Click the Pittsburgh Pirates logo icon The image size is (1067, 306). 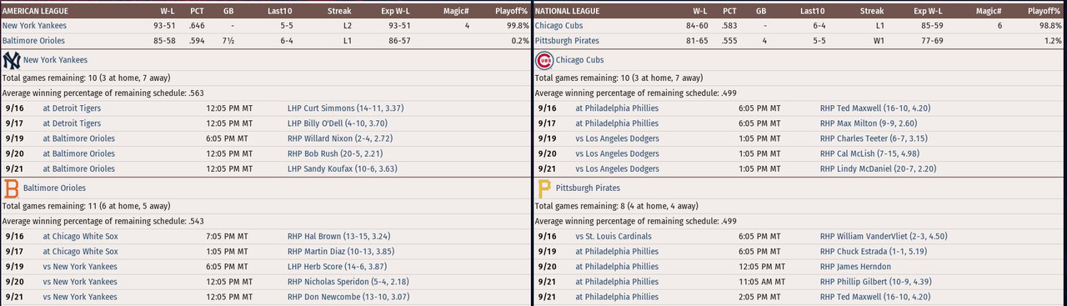tap(544, 189)
